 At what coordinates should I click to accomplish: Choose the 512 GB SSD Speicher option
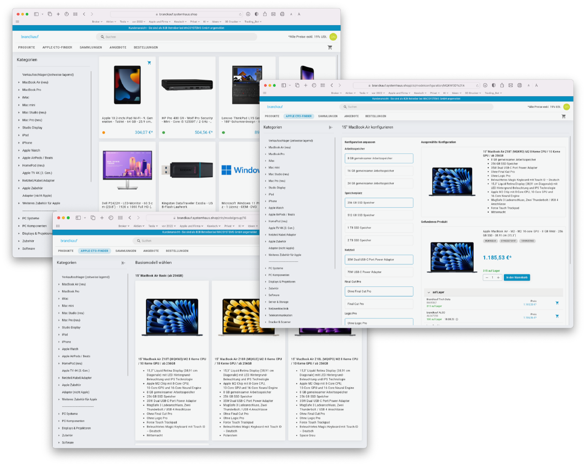(378, 215)
